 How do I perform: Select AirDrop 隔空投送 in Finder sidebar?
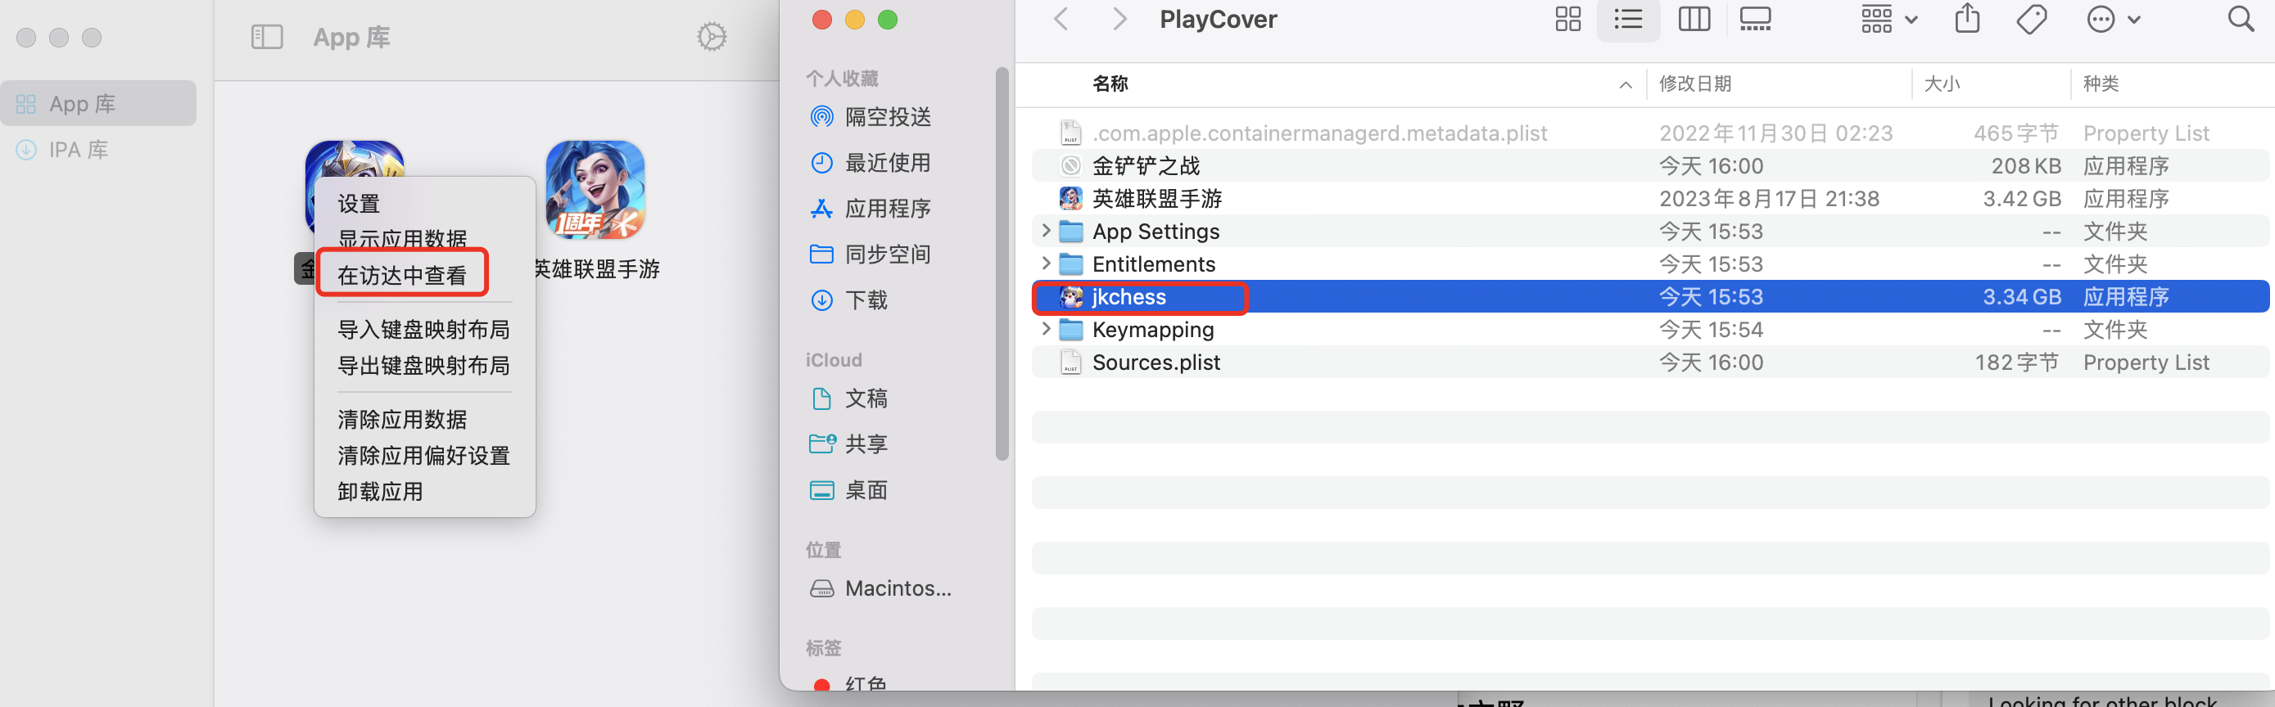click(887, 117)
